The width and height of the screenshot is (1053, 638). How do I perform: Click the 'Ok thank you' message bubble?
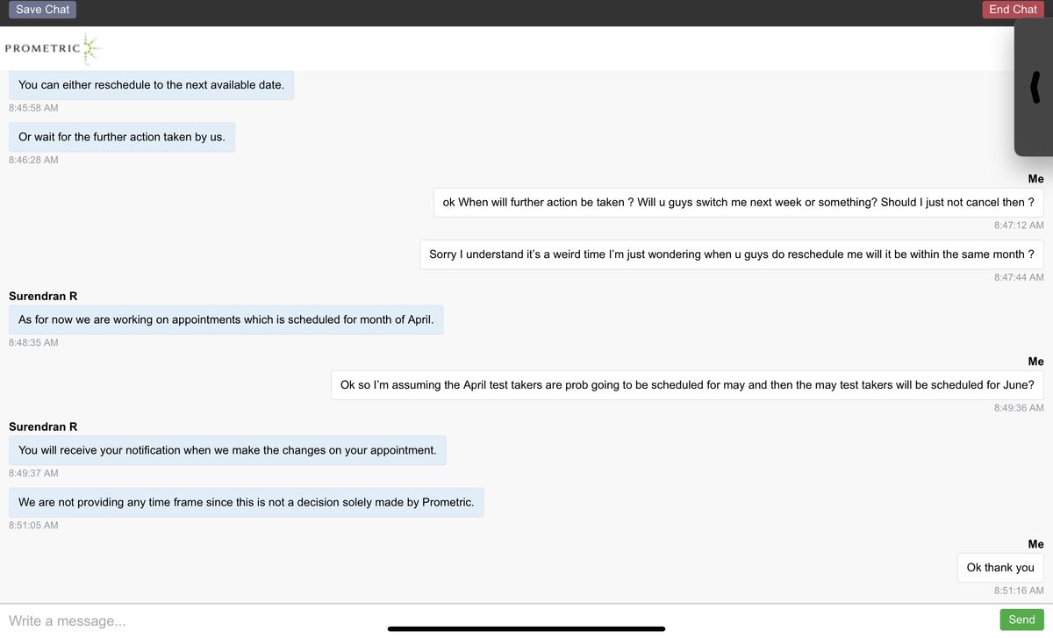[x=1000, y=568]
